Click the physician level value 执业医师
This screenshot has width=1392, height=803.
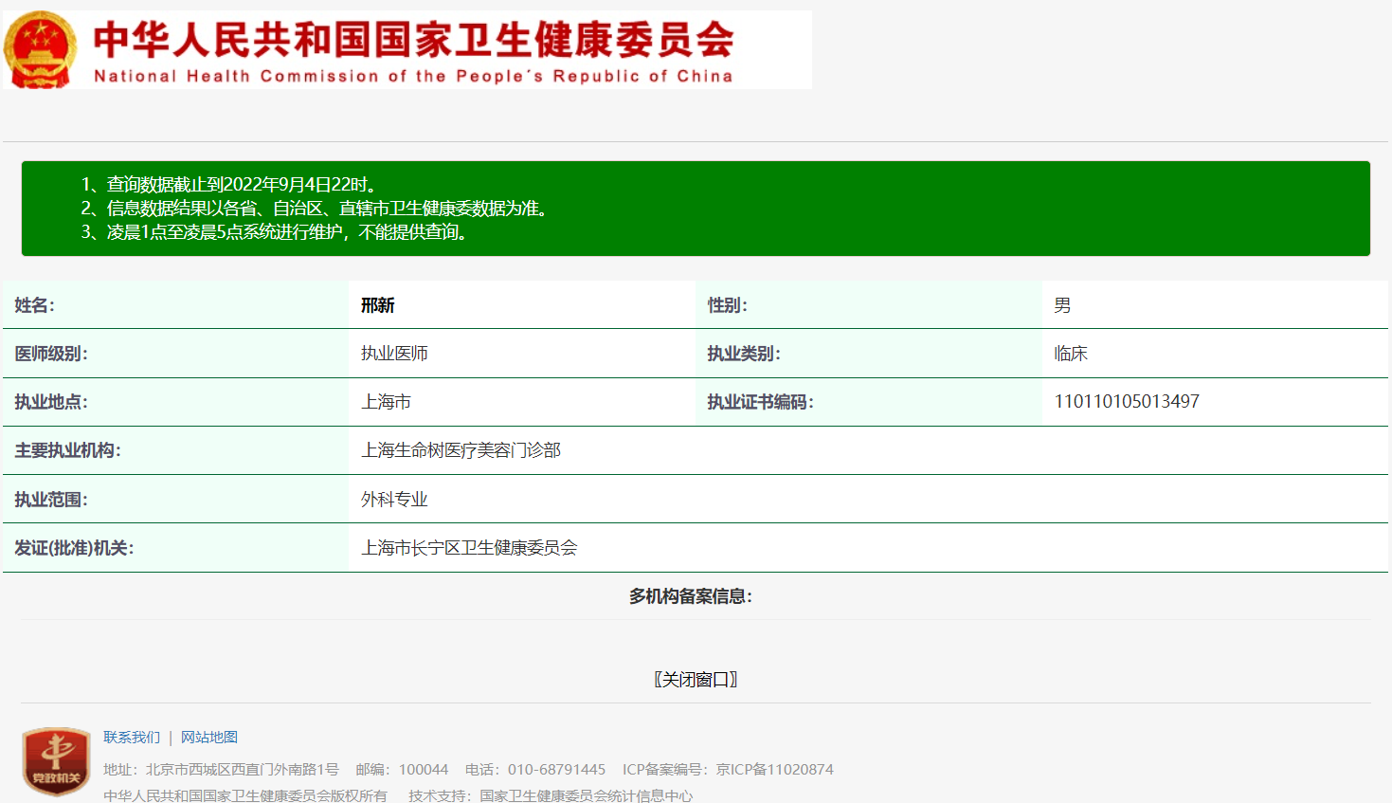pyautogui.click(x=394, y=354)
